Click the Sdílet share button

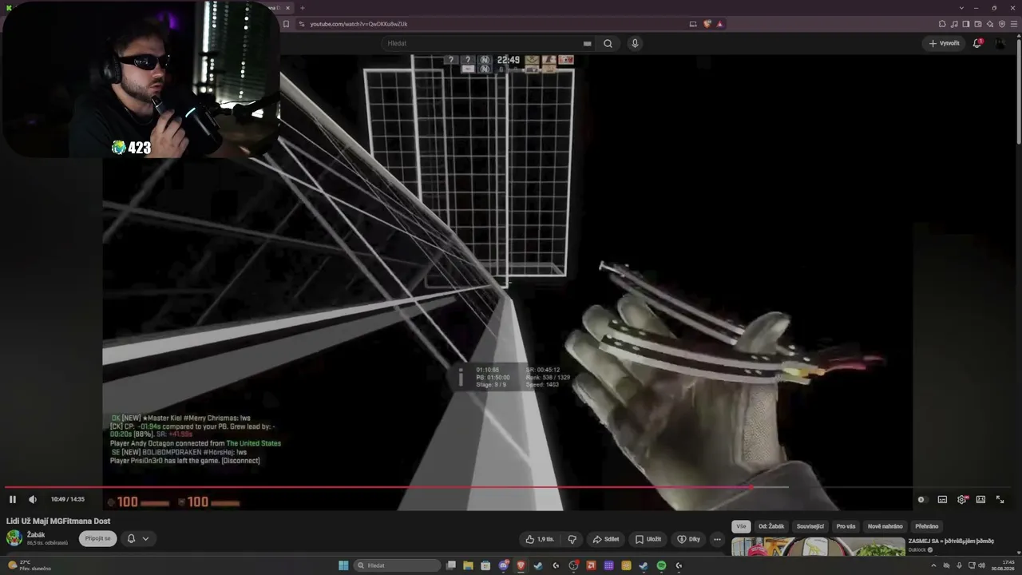pyautogui.click(x=605, y=539)
